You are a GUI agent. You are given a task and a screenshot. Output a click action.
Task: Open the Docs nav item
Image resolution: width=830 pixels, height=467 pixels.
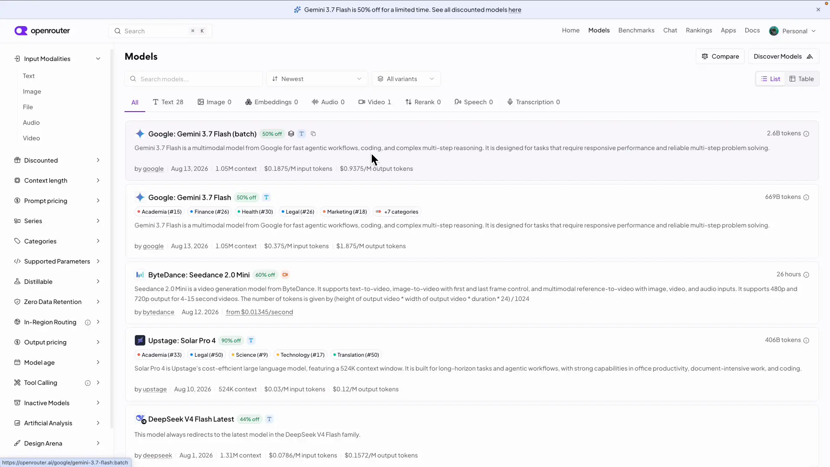pyautogui.click(x=752, y=30)
